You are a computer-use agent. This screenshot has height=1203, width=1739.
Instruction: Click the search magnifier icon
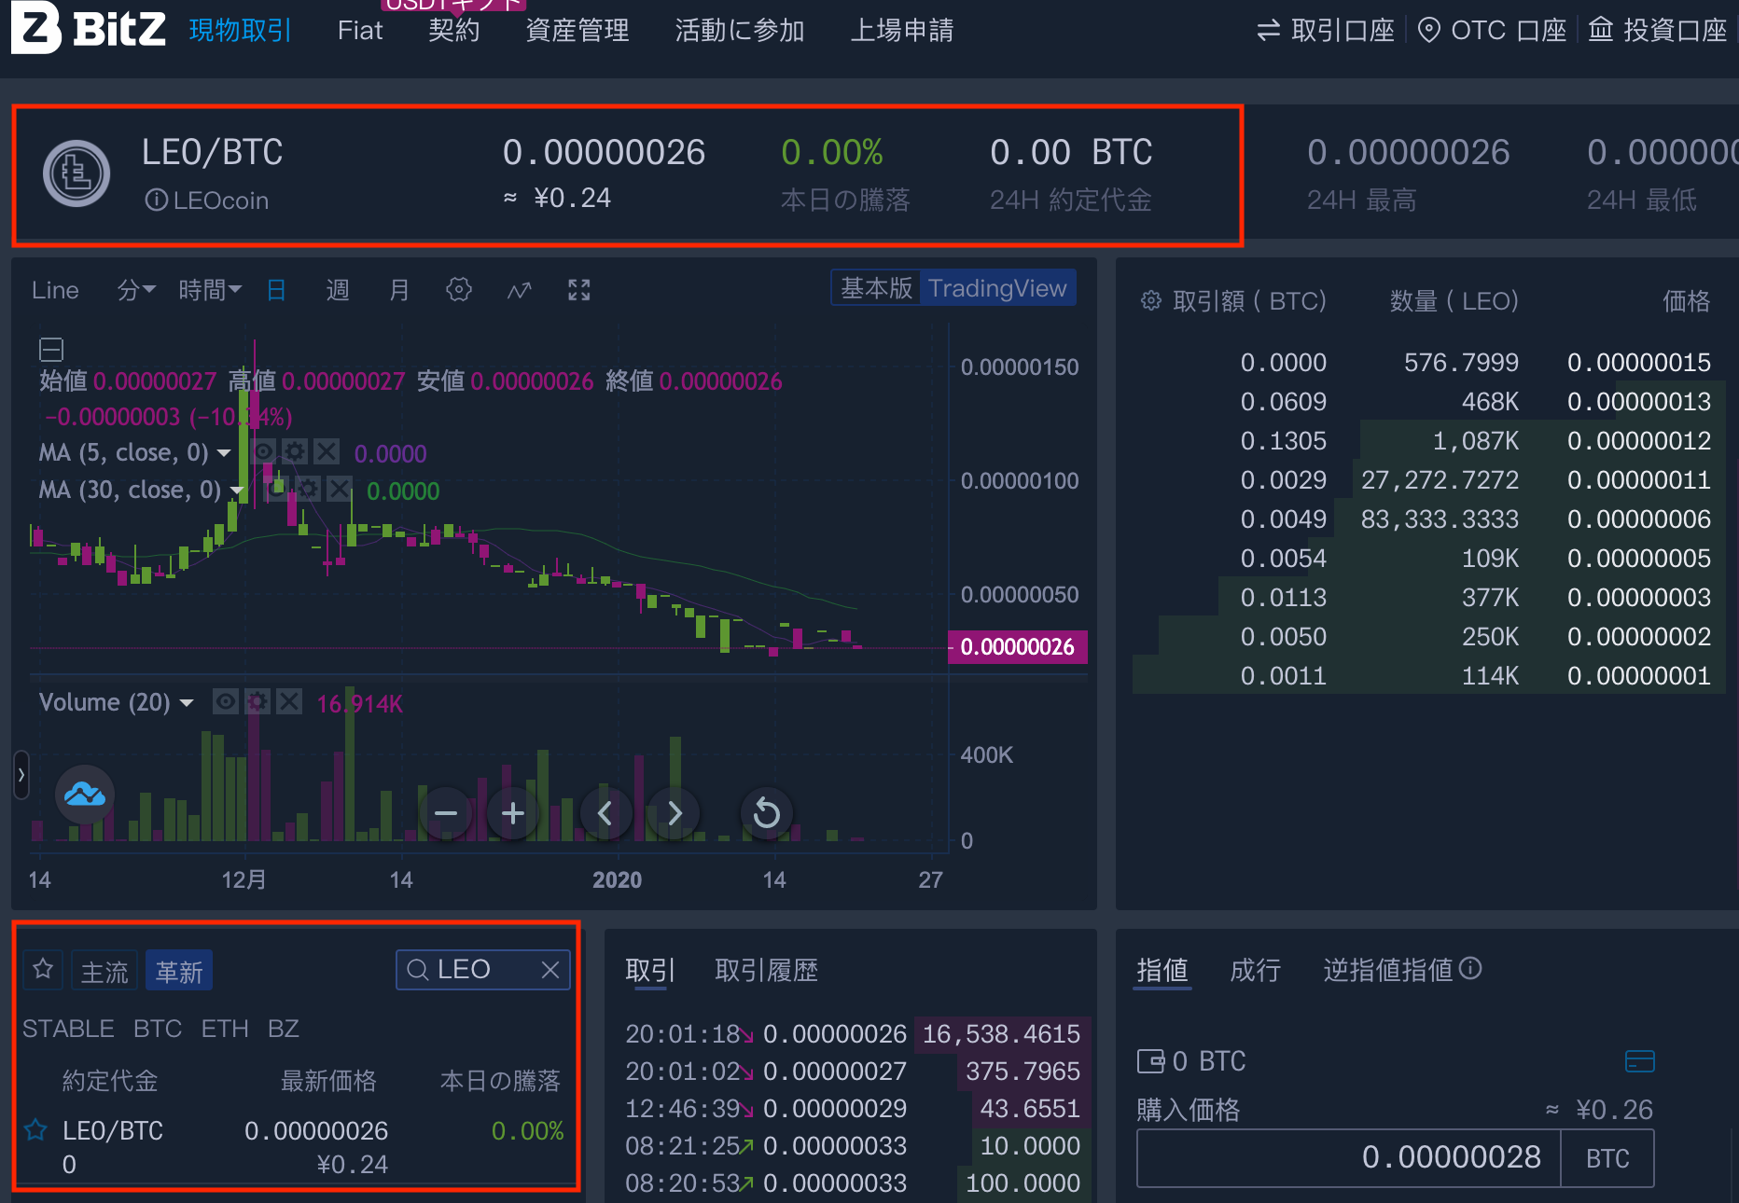[418, 970]
